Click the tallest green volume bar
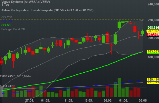The image size is (159, 103). pyautogui.click(x=119, y=88)
